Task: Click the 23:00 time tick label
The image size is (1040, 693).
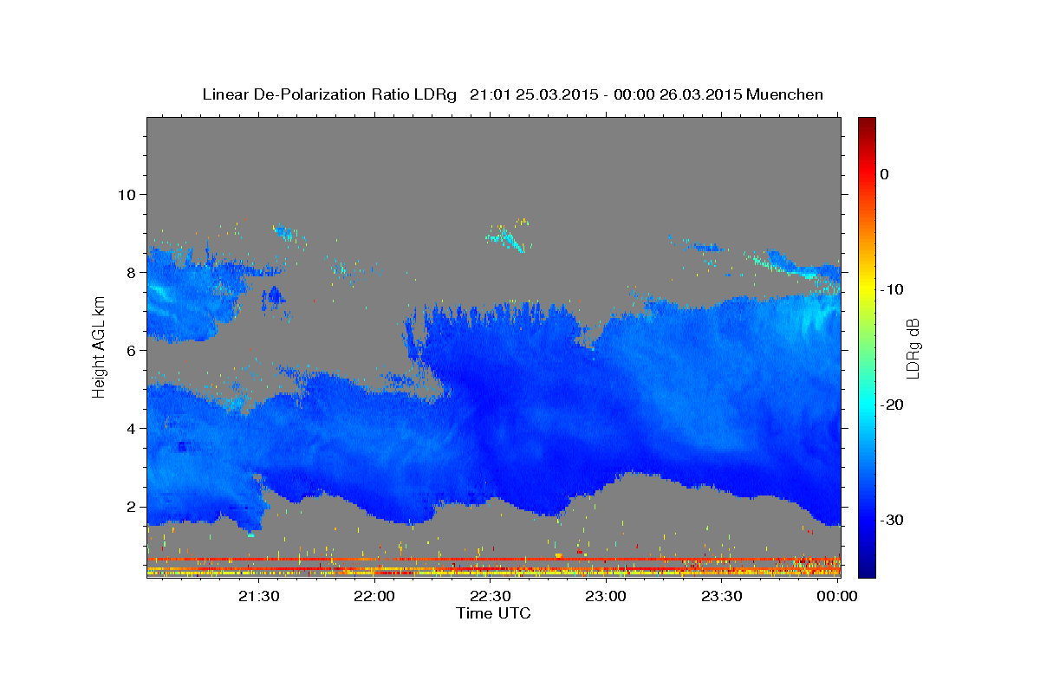Action: (607, 596)
